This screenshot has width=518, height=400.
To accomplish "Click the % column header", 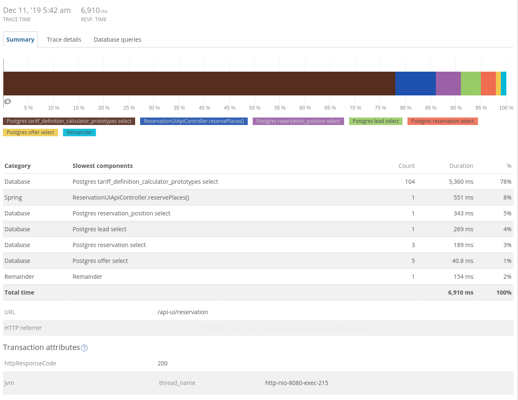I will 509,166.
